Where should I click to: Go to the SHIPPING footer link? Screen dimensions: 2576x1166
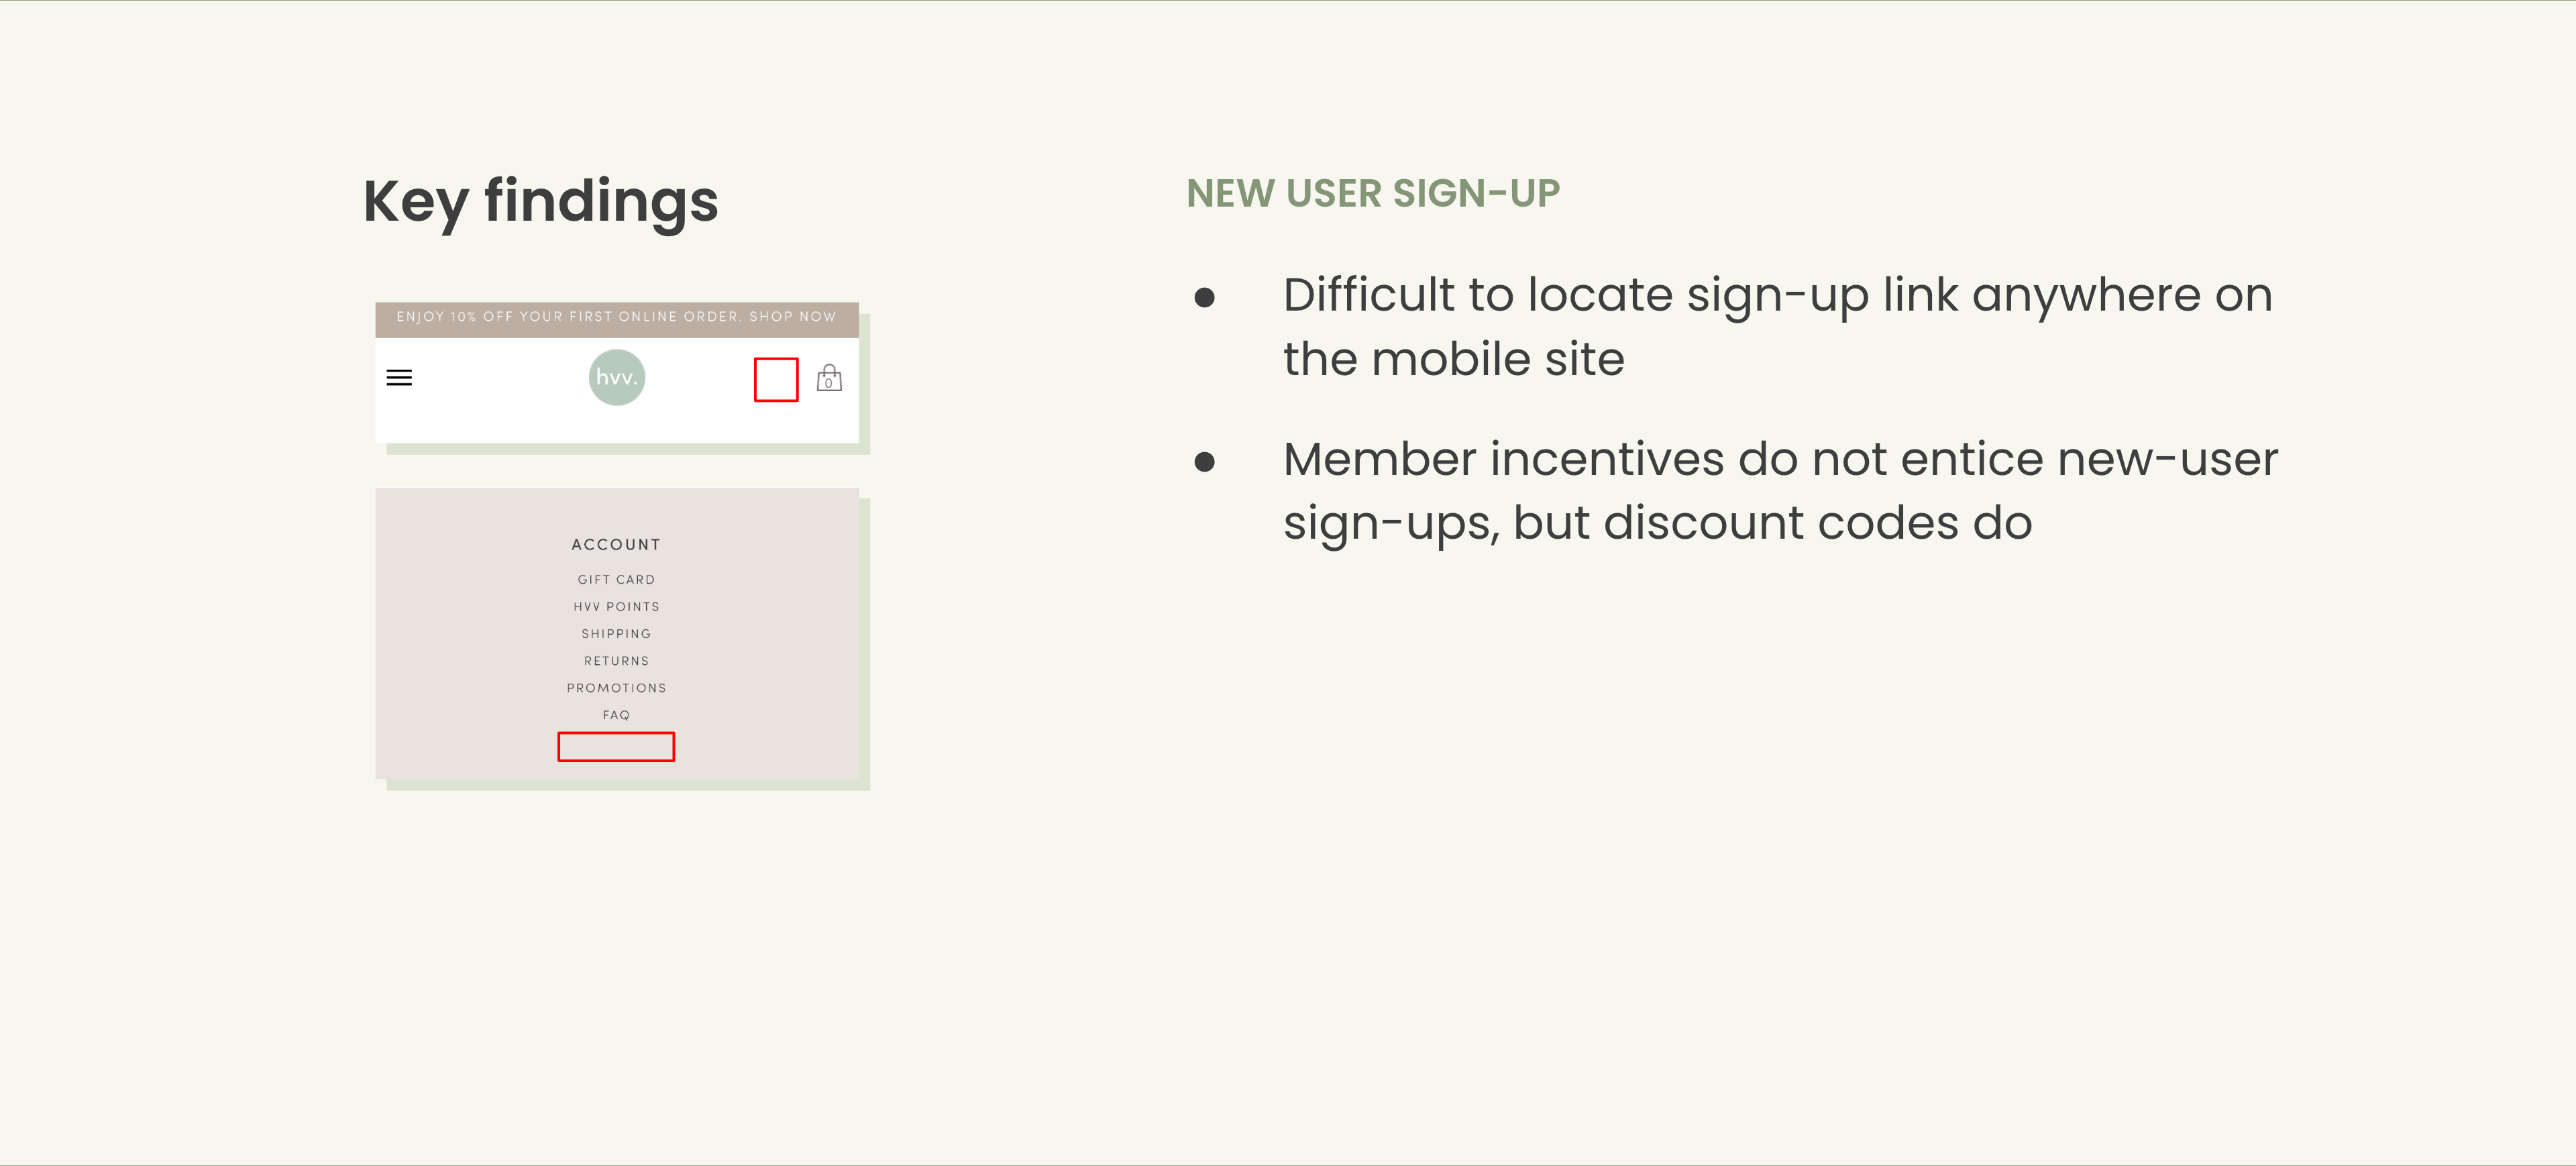(616, 634)
